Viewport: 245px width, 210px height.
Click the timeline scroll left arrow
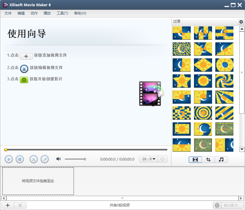[x=4, y=198]
